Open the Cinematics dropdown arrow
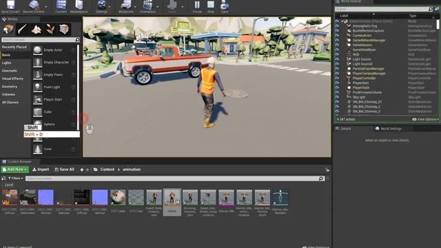 tap(158, 7)
